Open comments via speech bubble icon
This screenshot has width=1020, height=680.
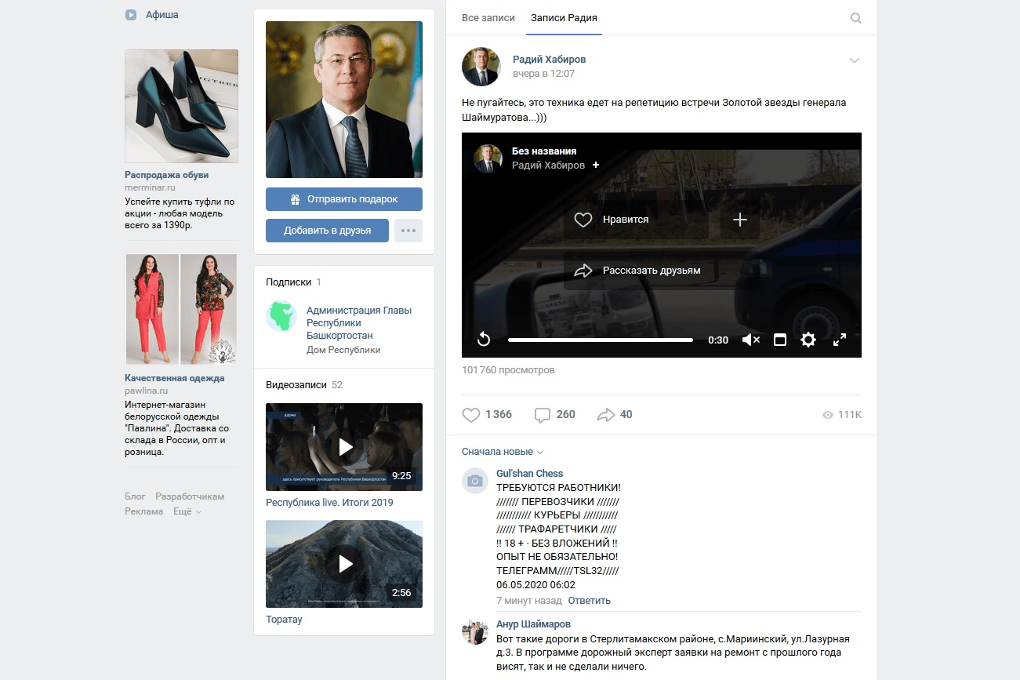(543, 415)
